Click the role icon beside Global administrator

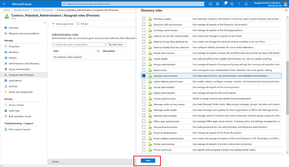coord(150,53)
